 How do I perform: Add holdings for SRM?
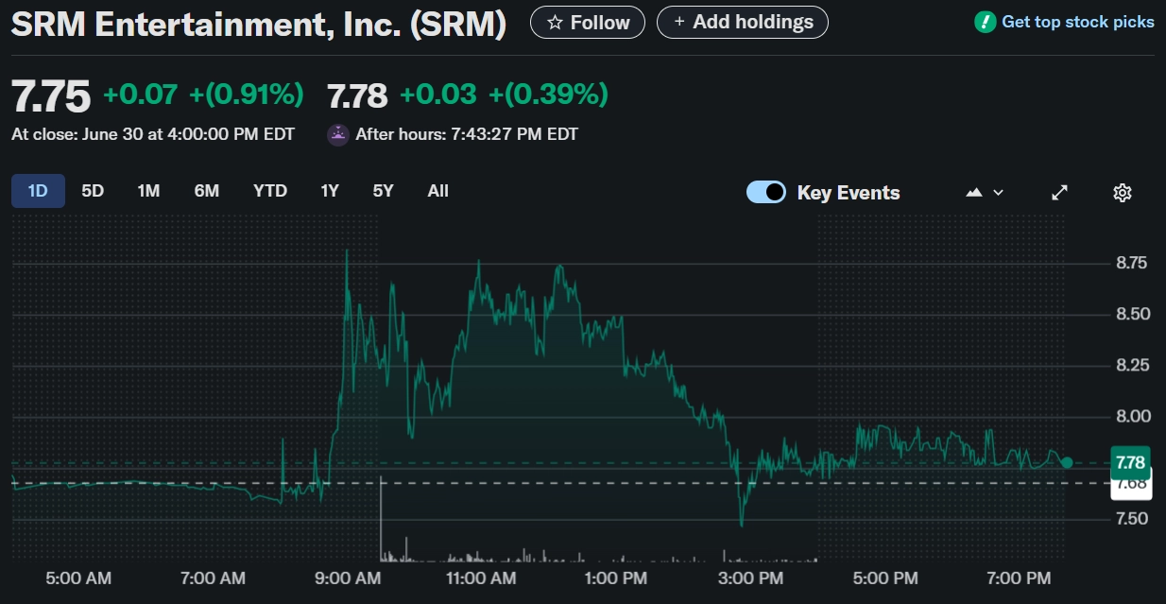(x=743, y=22)
